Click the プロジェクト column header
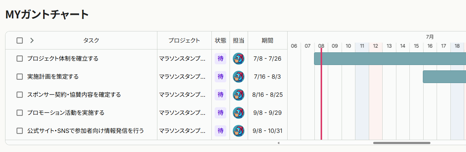The image size is (466, 152). [184, 40]
